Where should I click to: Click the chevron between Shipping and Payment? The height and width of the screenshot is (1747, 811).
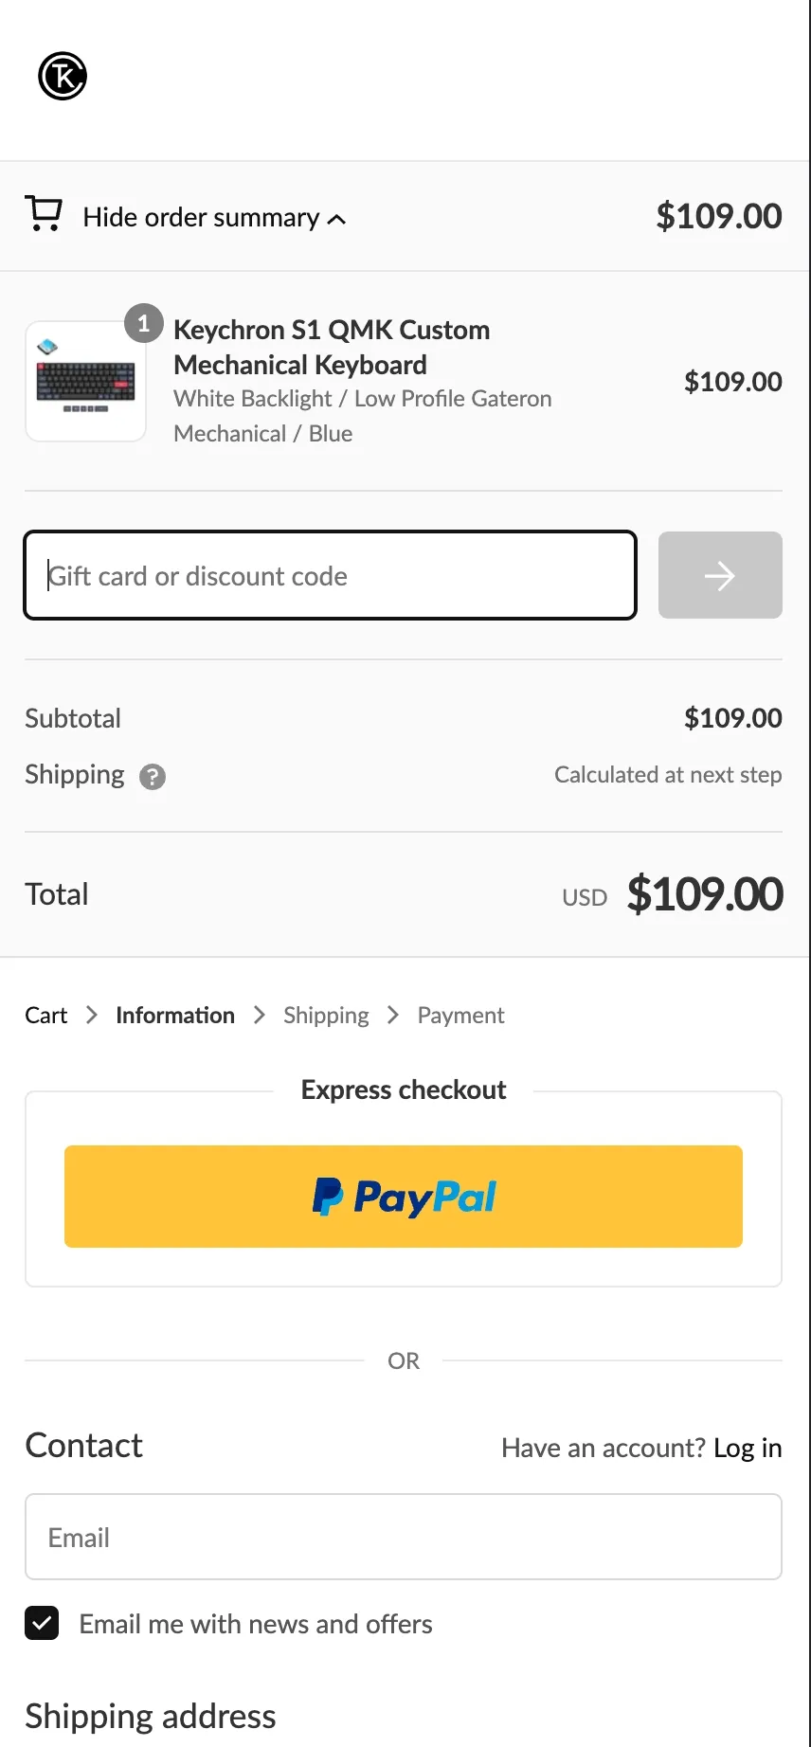coord(392,1015)
